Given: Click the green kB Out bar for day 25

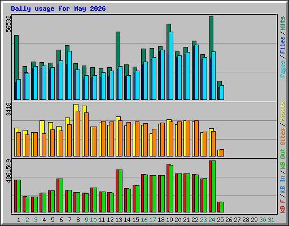Looking at the screenshot, I should coord(222,207).
